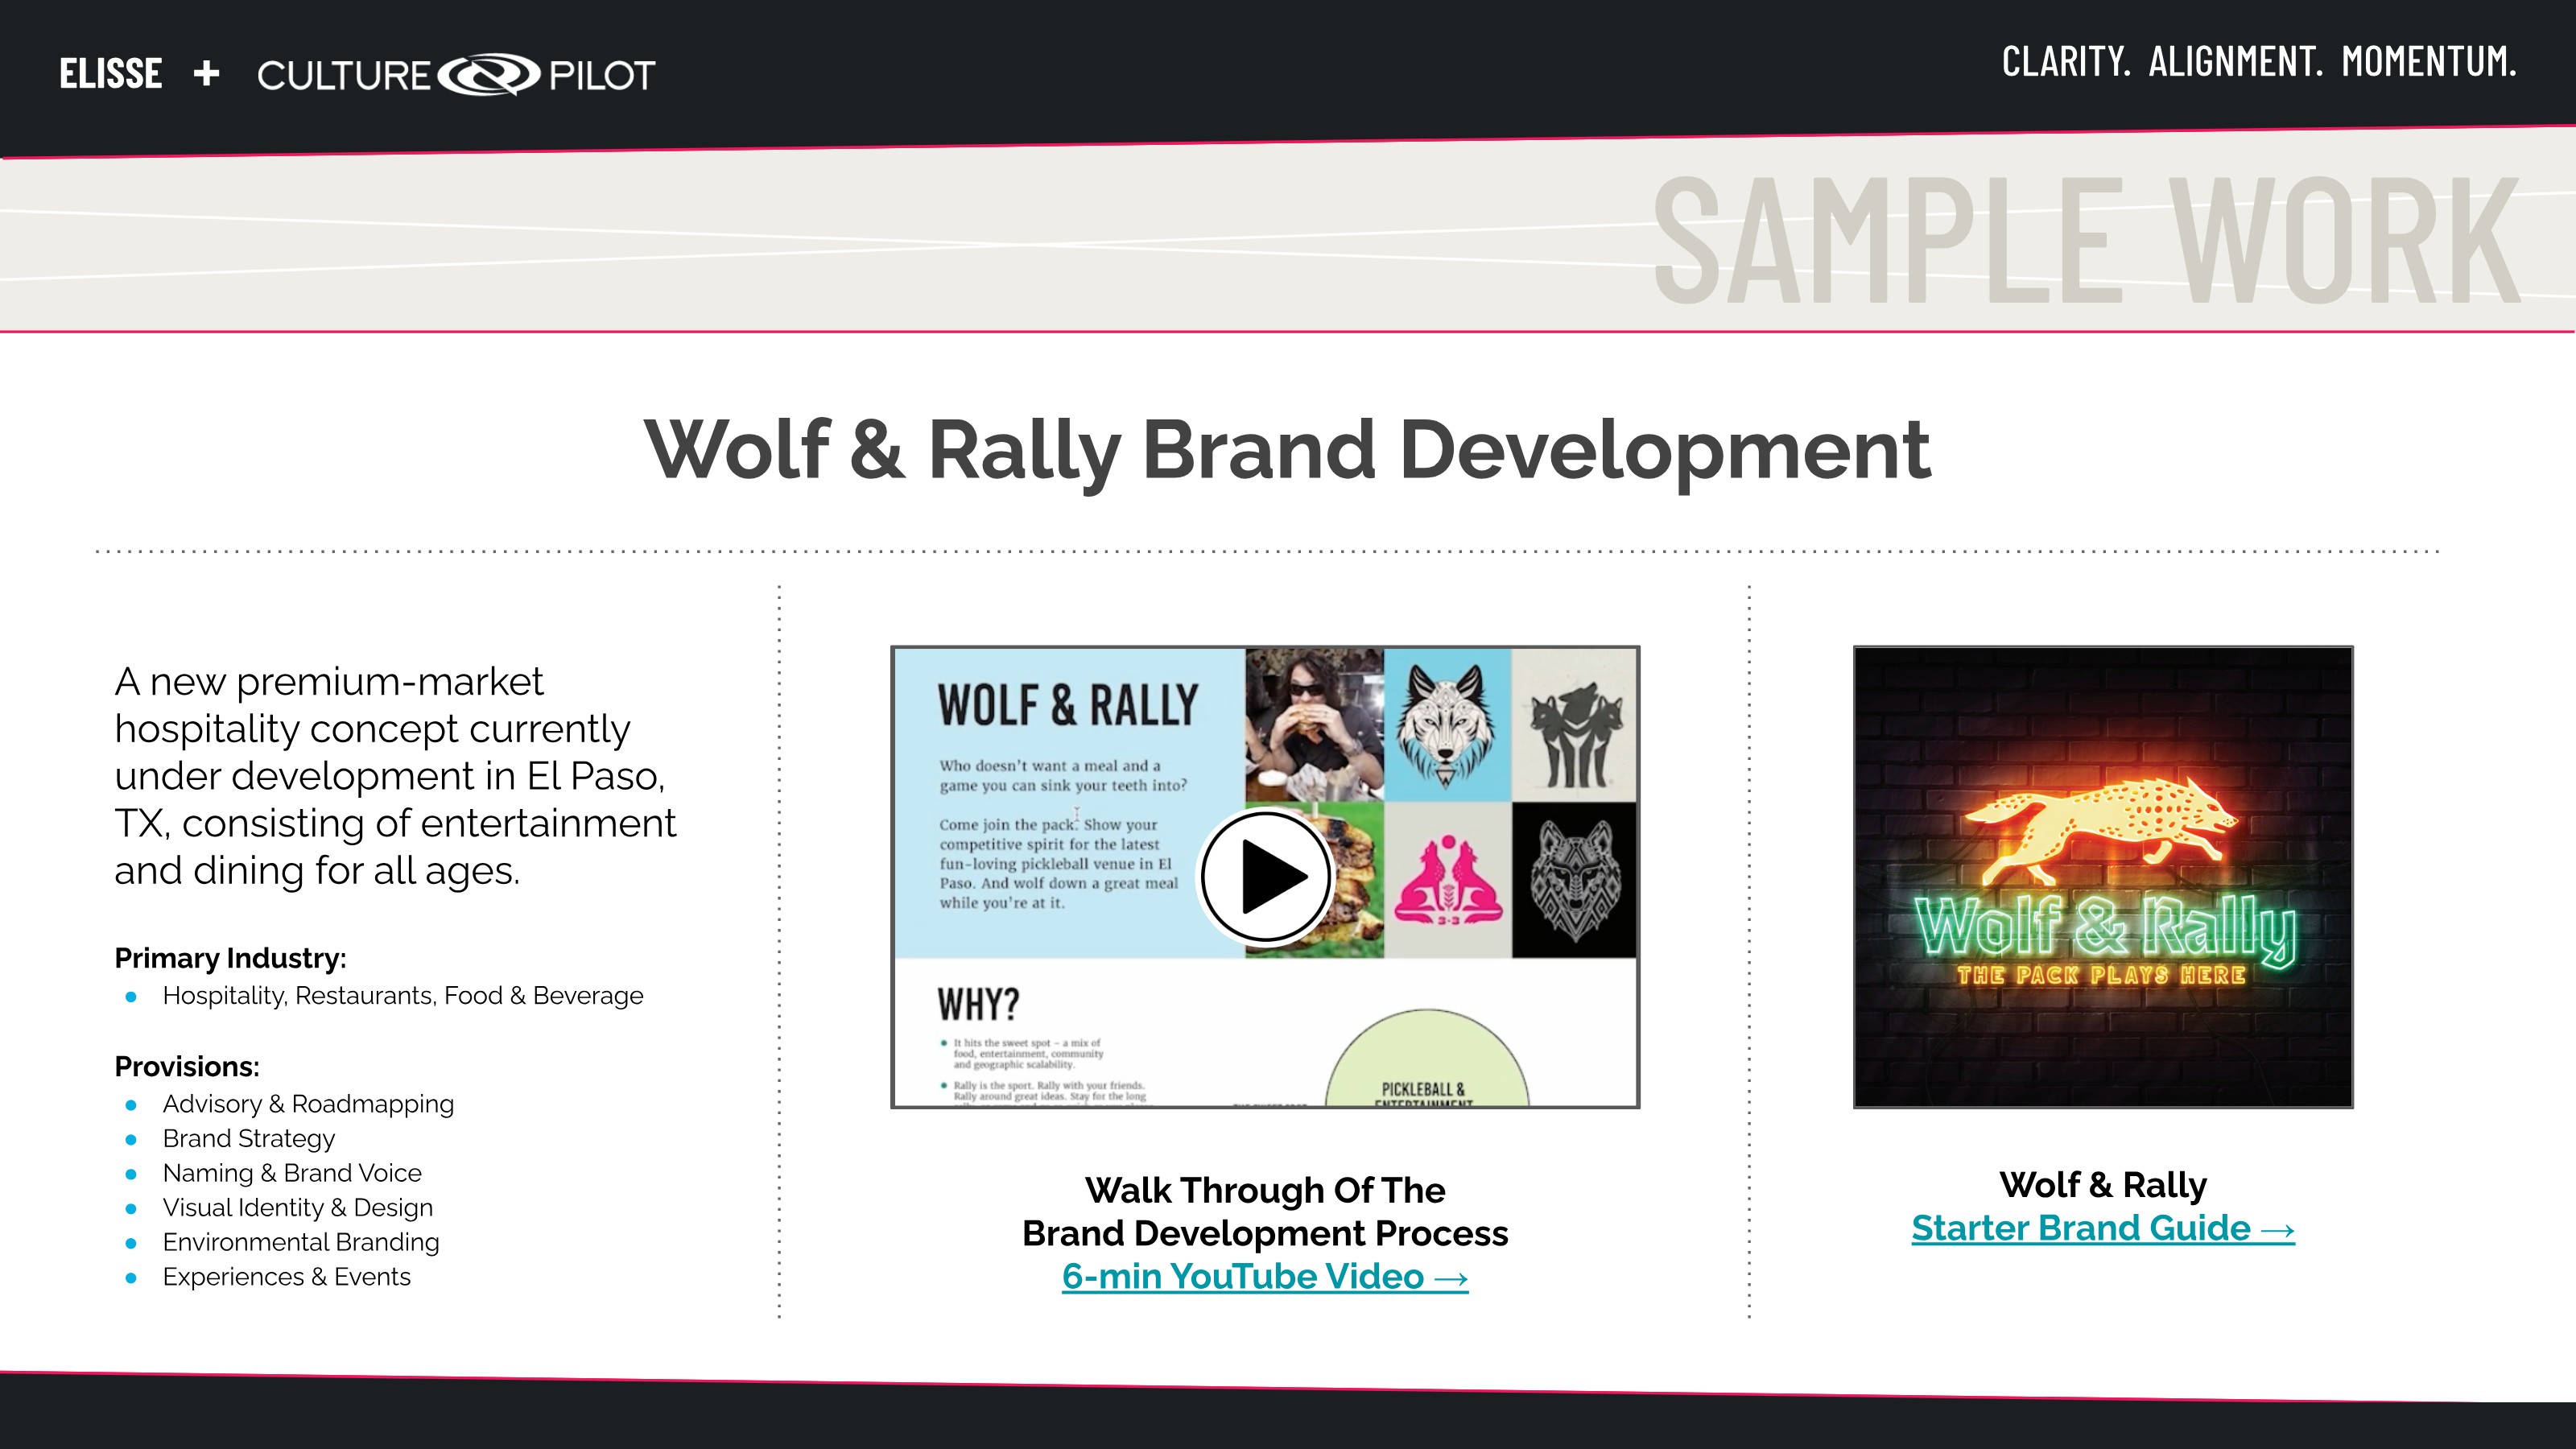The height and width of the screenshot is (1449, 2576).
Task: Click the blue wolf head illustration
Action: (1447, 724)
